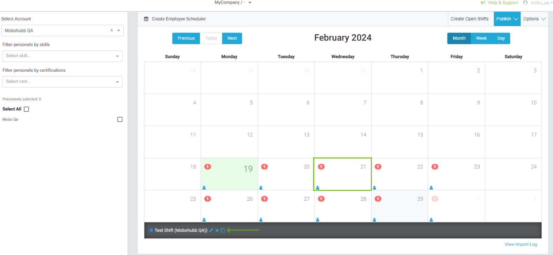The width and height of the screenshot is (553, 255).
Task: Switch to Day view
Action: pyautogui.click(x=501, y=38)
